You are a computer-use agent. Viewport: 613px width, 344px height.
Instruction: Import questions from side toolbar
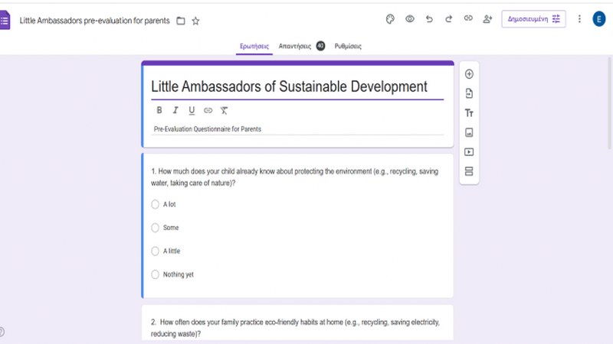click(469, 93)
